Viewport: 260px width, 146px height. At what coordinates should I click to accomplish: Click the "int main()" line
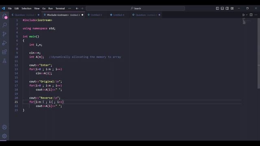pyautogui.click(x=31, y=36)
